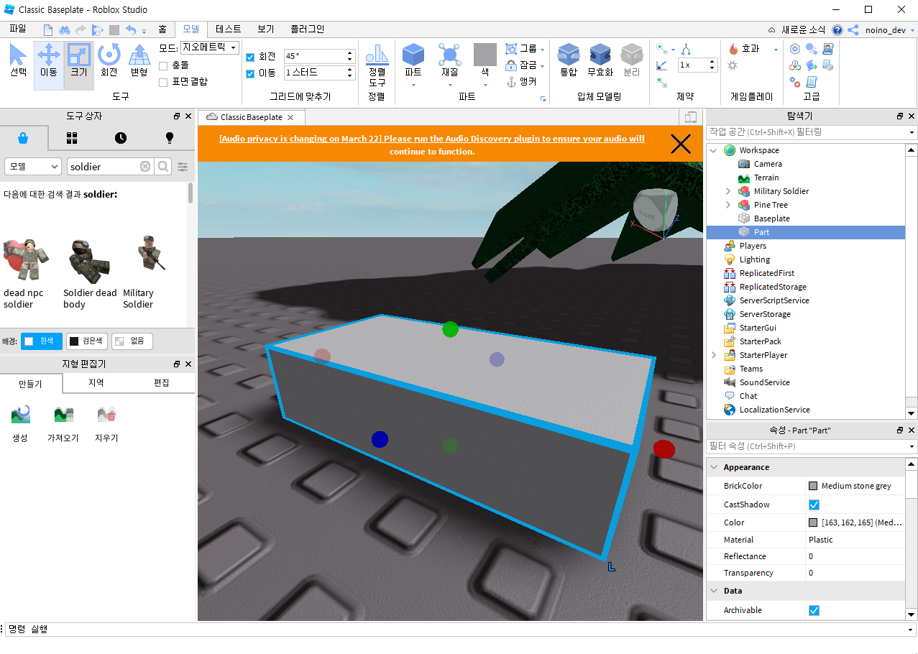Activate the 회전 (Rotate) tool
Viewport: 918px width, 654px height.
pos(109,60)
